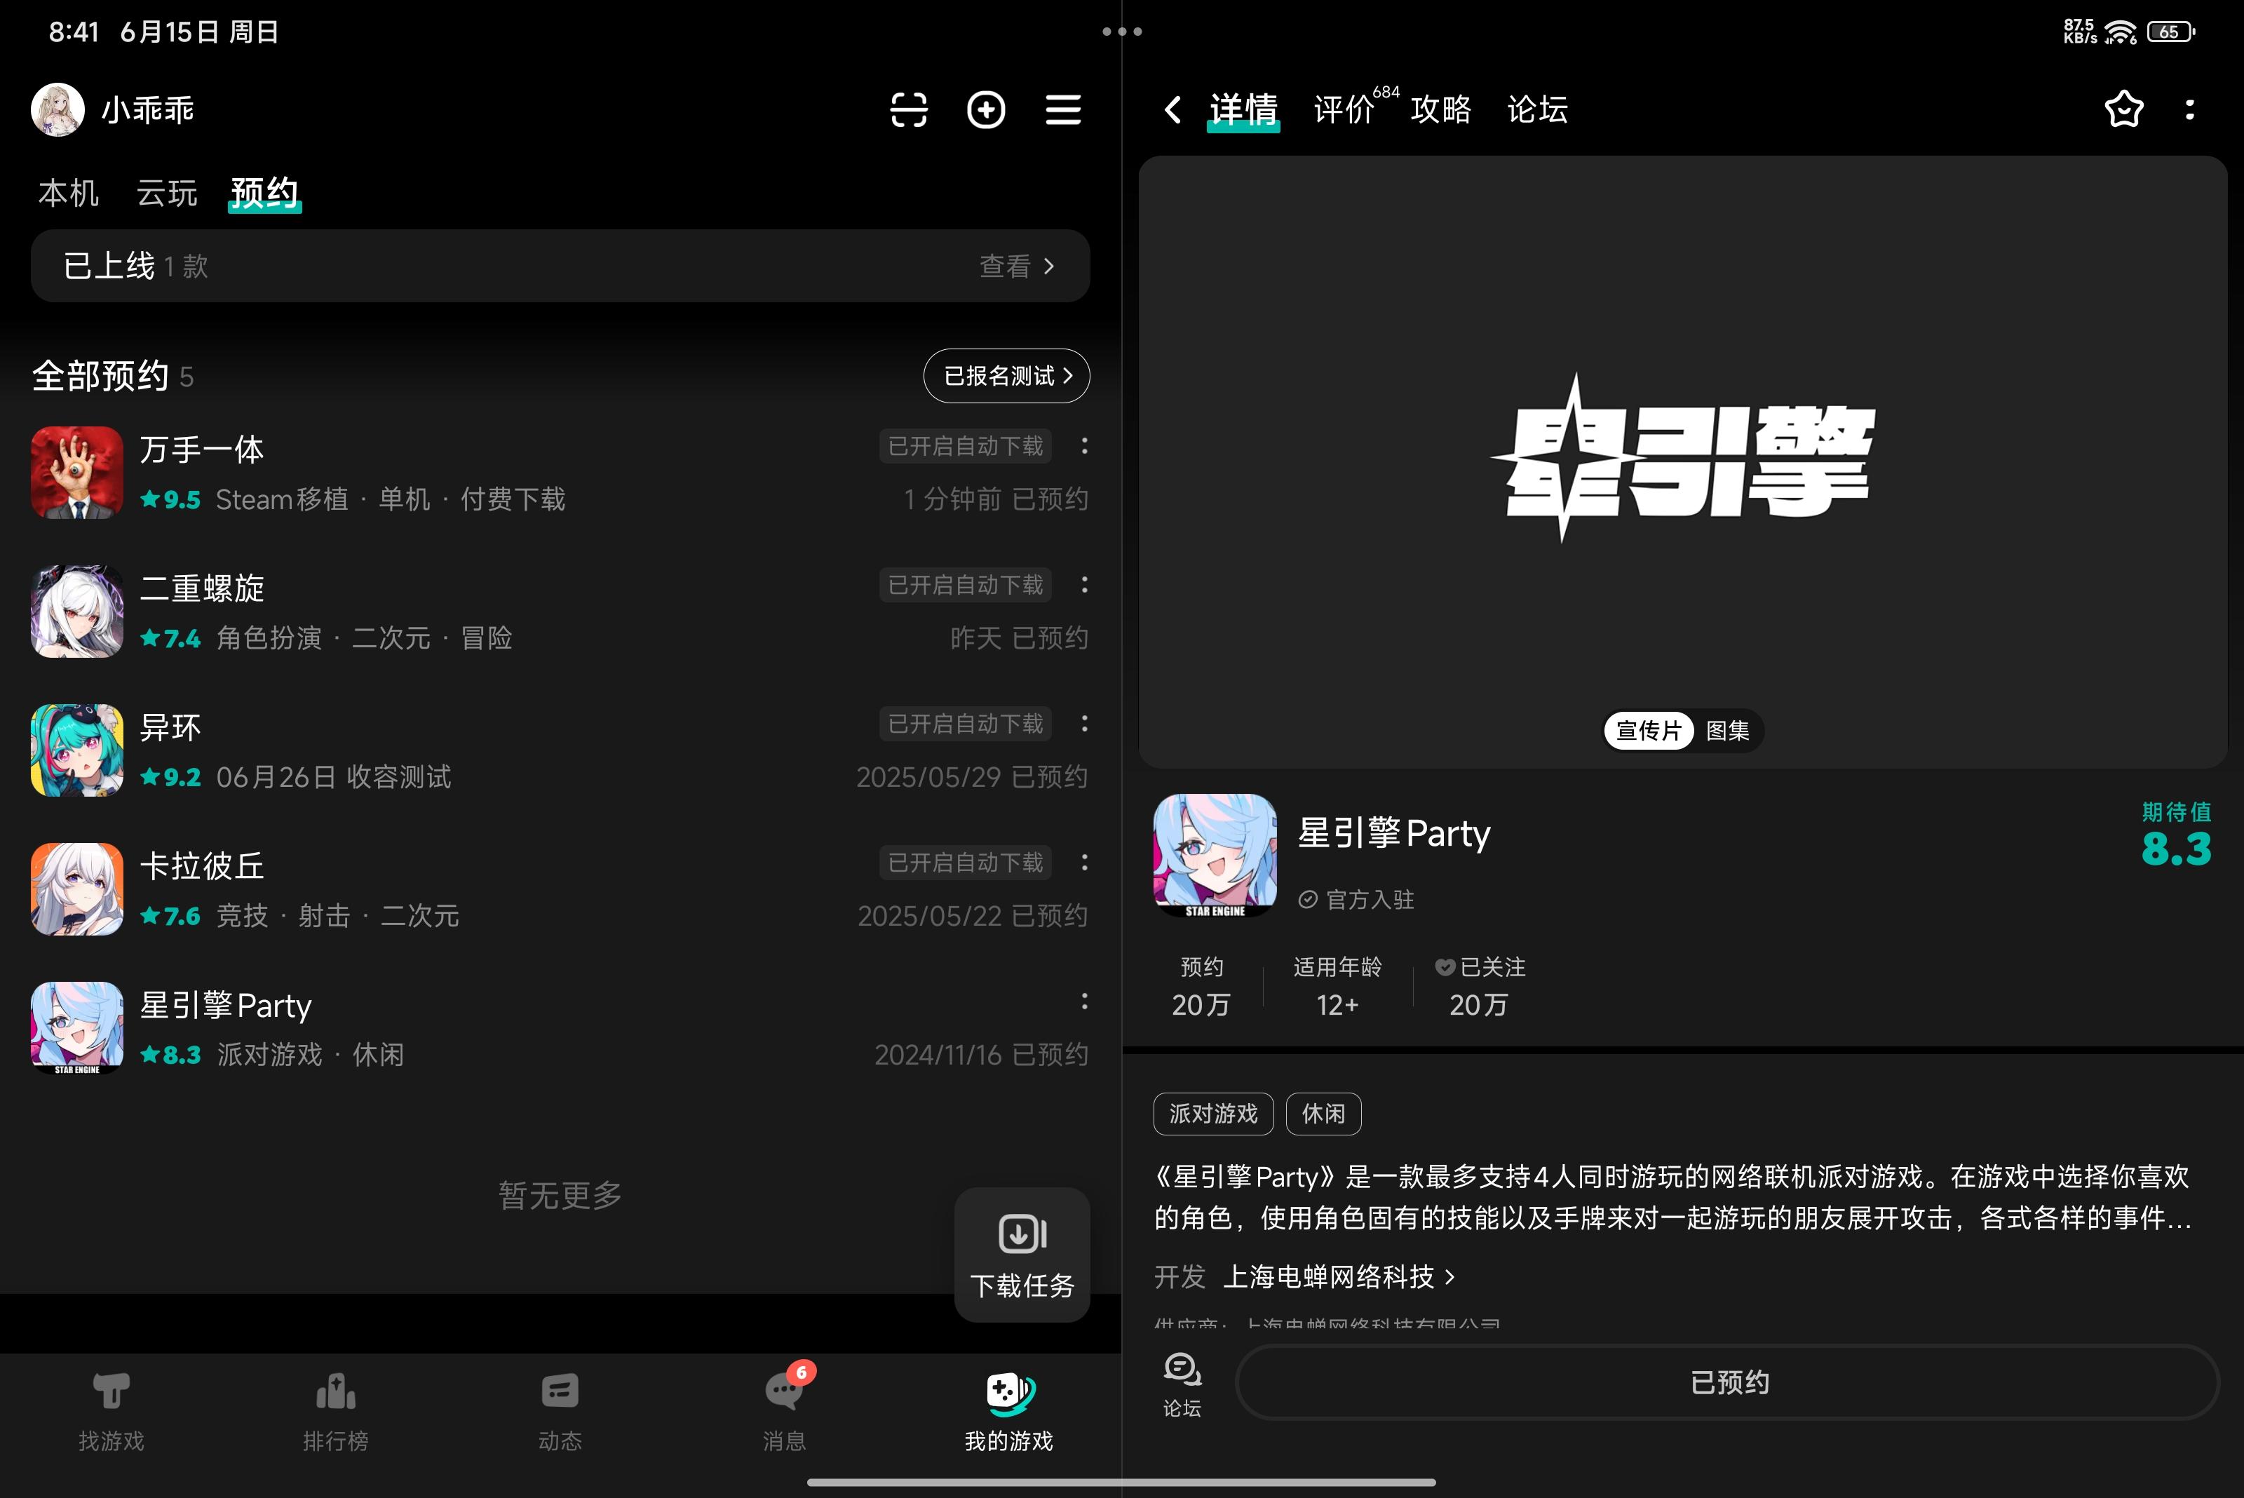Screen dimensions: 2244x1498
Task: Tap the 派对游戏 tag
Action: (x=1213, y=1114)
